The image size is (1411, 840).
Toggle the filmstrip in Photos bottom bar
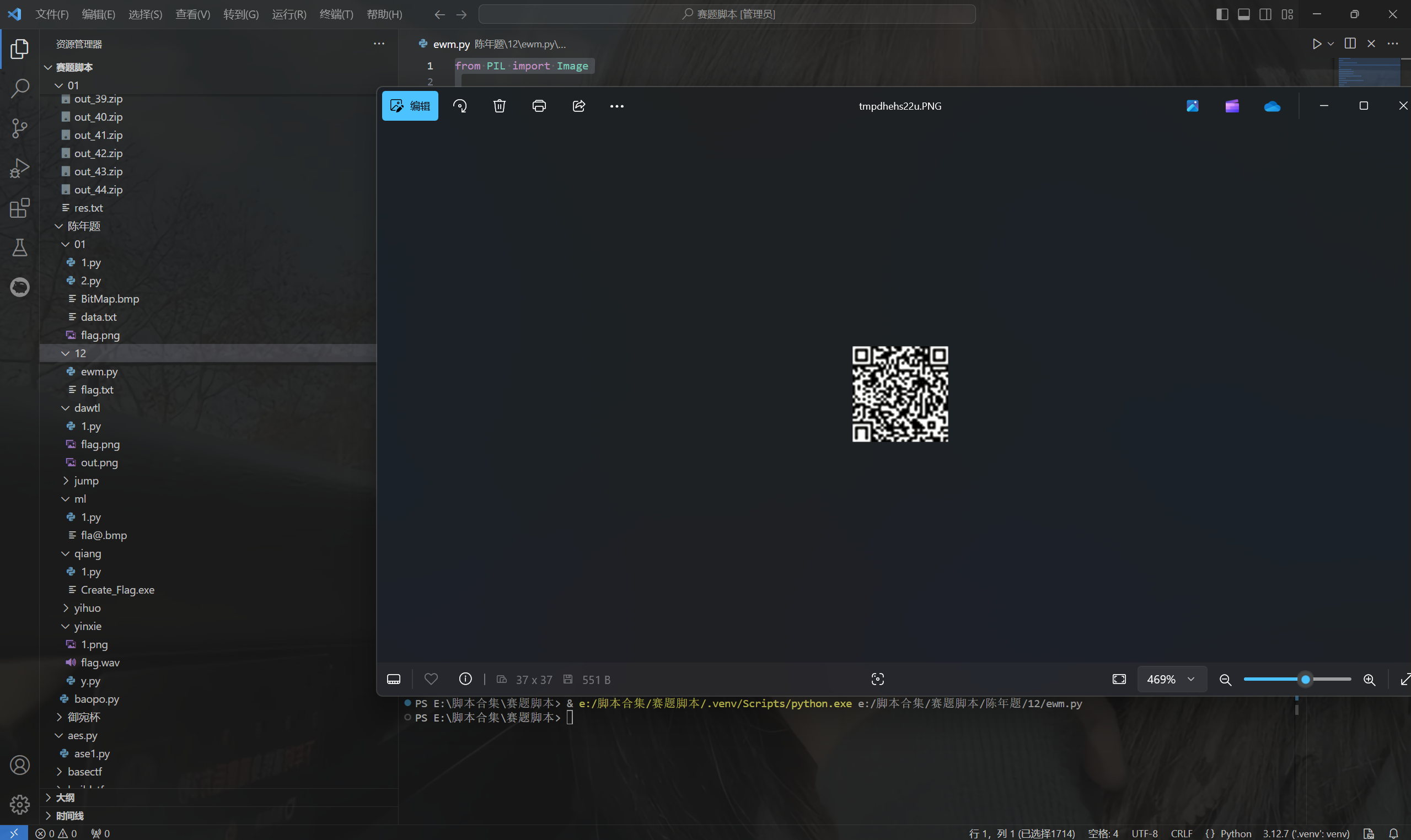[x=394, y=679]
